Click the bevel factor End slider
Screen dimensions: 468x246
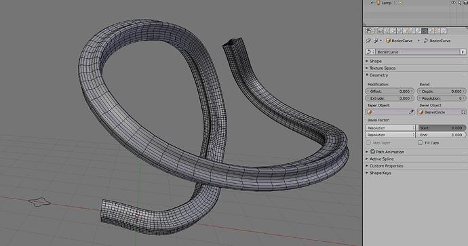(442, 135)
